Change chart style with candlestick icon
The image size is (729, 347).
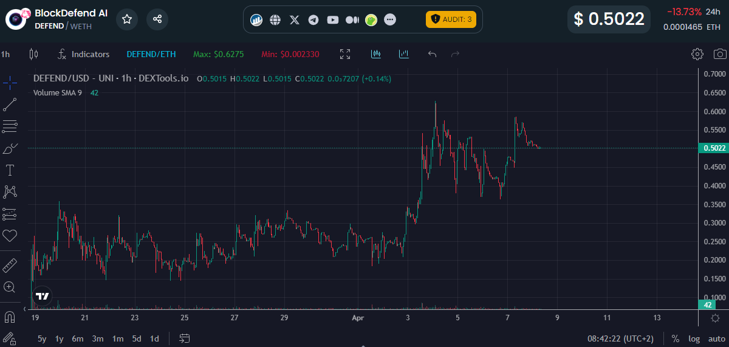(33, 54)
